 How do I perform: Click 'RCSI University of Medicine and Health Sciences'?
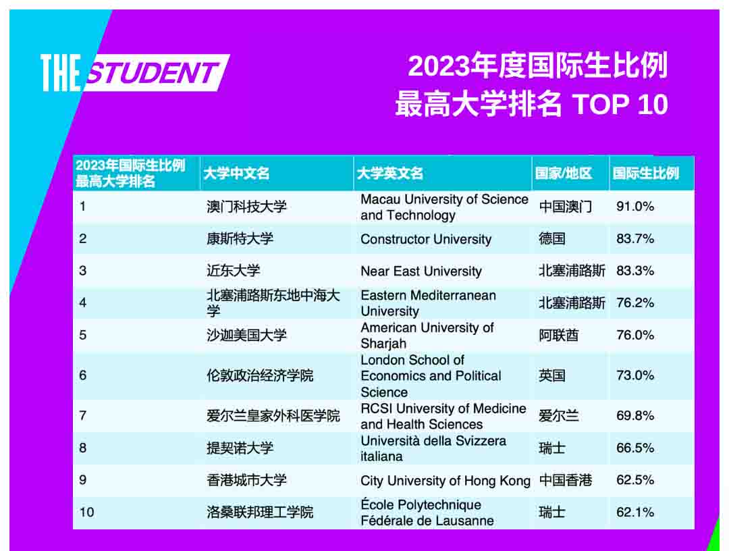click(x=443, y=416)
